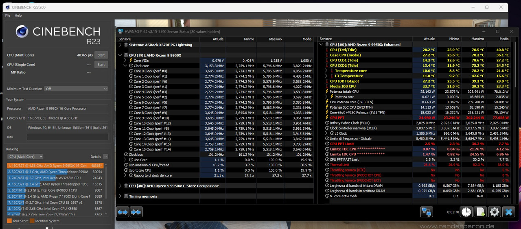
Task: Click the CPU PPT Limit row
Action: [x=414, y=144]
